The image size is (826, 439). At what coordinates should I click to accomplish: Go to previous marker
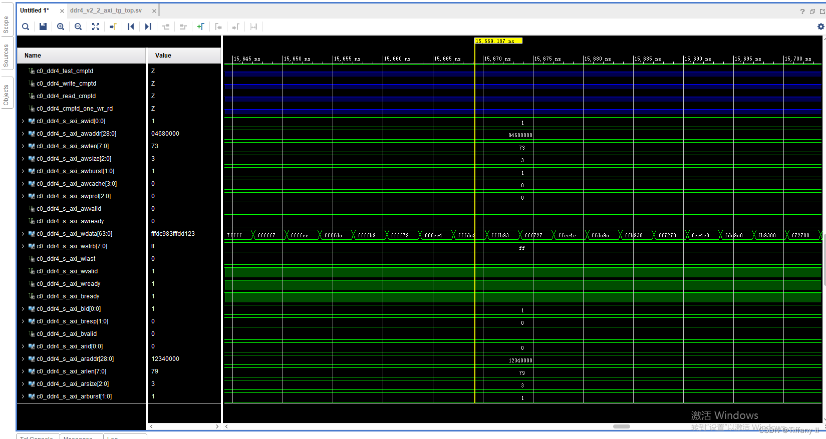(x=218, y=27)
